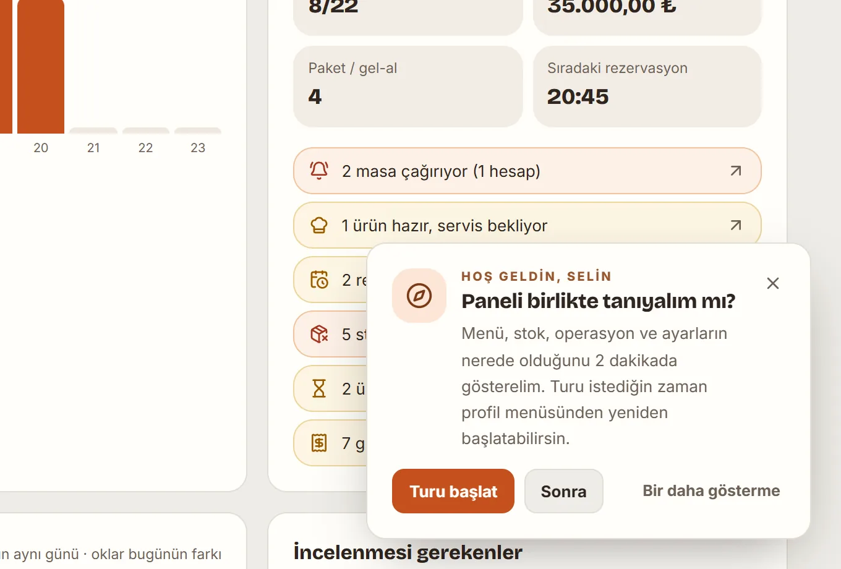This screenshot has height=569, width=841.
Task: Click the 'İncelenmesi gerekenler' heading
Action: [408, 552]
